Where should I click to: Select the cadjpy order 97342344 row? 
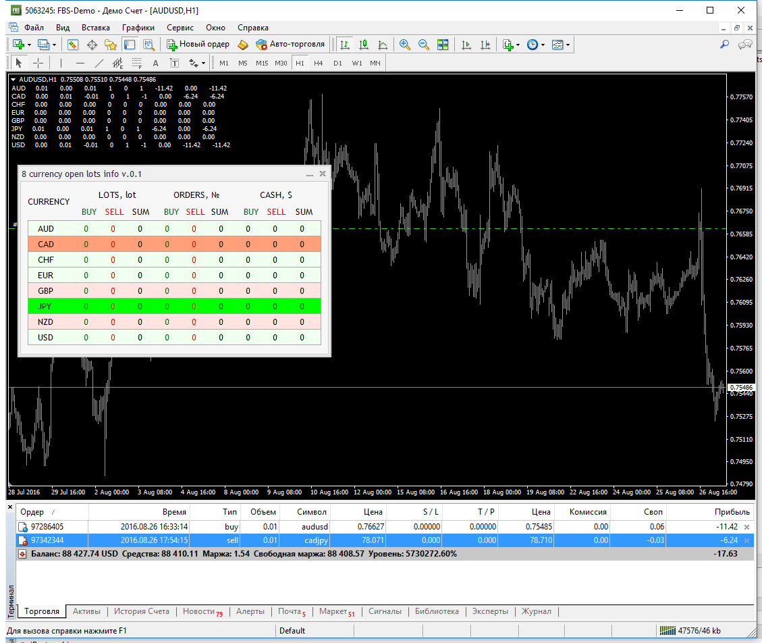(385, 540)
